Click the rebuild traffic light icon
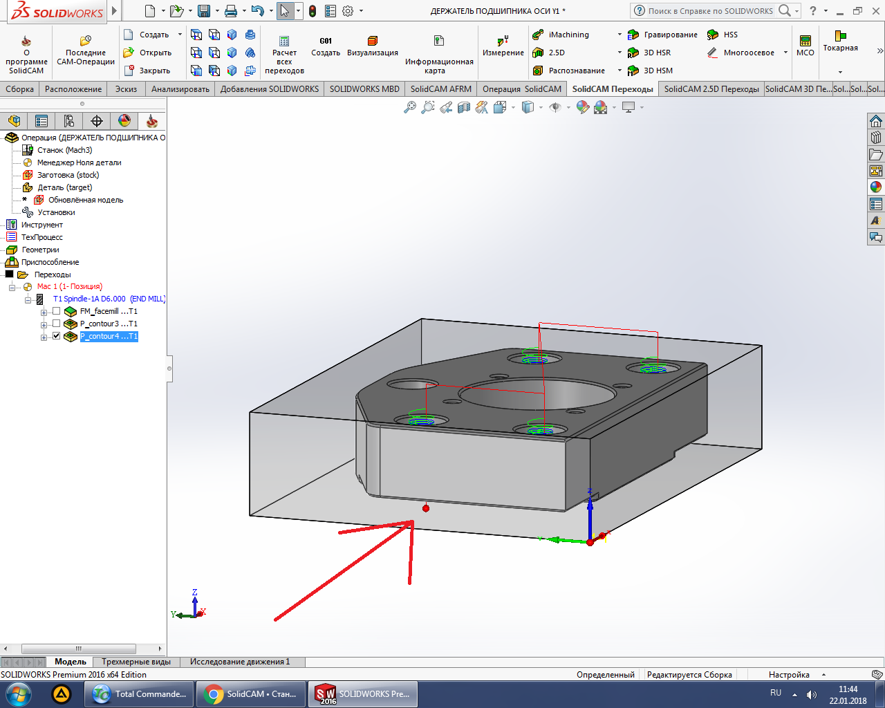Viewport: 885px width, 708px height. 313,11
